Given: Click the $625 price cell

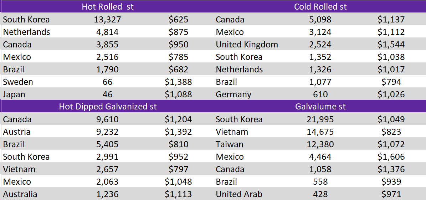Looking at the screenshot, I should point(178,20).
